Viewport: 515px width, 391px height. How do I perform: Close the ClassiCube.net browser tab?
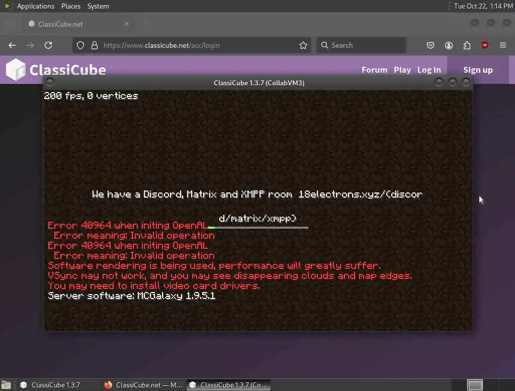click(x=127, y=24)
